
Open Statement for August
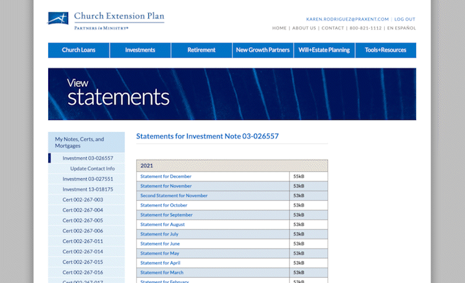(x=162, y=225)
